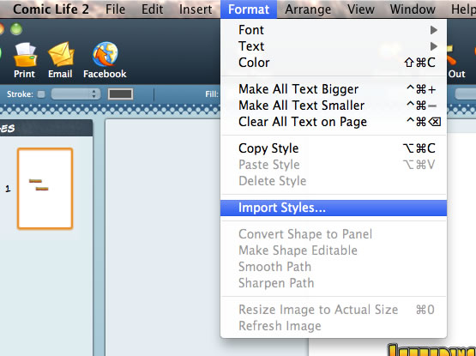Open the Comic Life 2 application menu

pos(51,9)
